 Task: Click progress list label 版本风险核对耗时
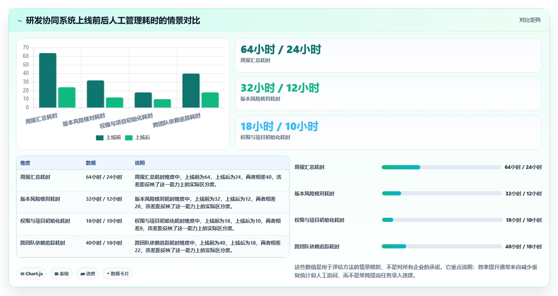[314, 193]
